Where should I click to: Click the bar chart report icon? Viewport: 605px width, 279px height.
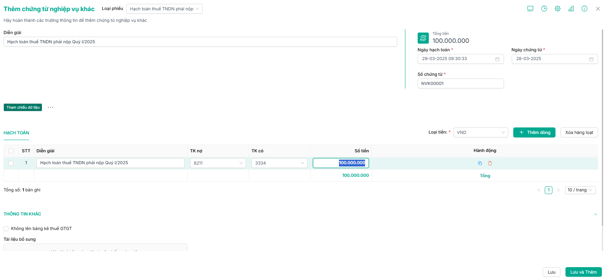(571, 9)
